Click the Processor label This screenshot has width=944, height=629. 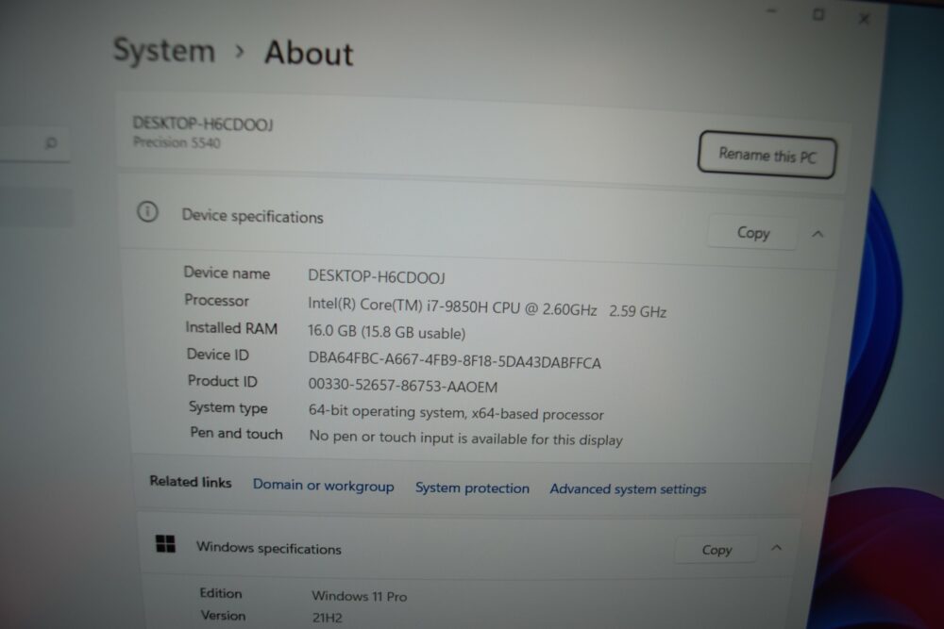216,300
